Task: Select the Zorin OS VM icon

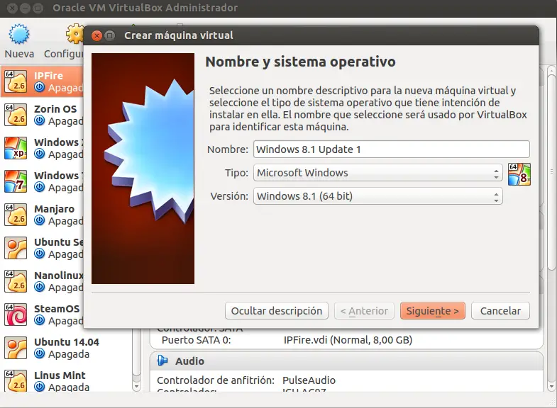Action: click(16, 115)
